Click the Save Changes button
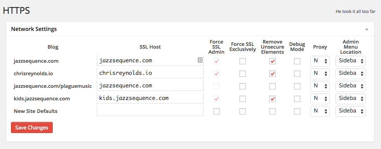Viewport: 381px width, 149px height. click(x=32, y=127)
